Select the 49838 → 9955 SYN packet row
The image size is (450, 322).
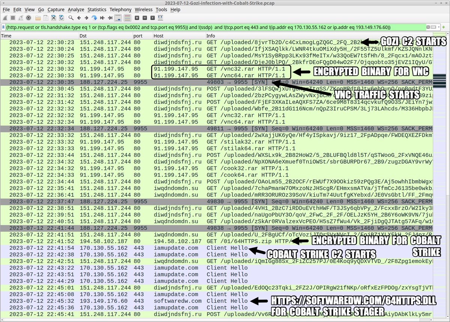[x=216, y=228]
